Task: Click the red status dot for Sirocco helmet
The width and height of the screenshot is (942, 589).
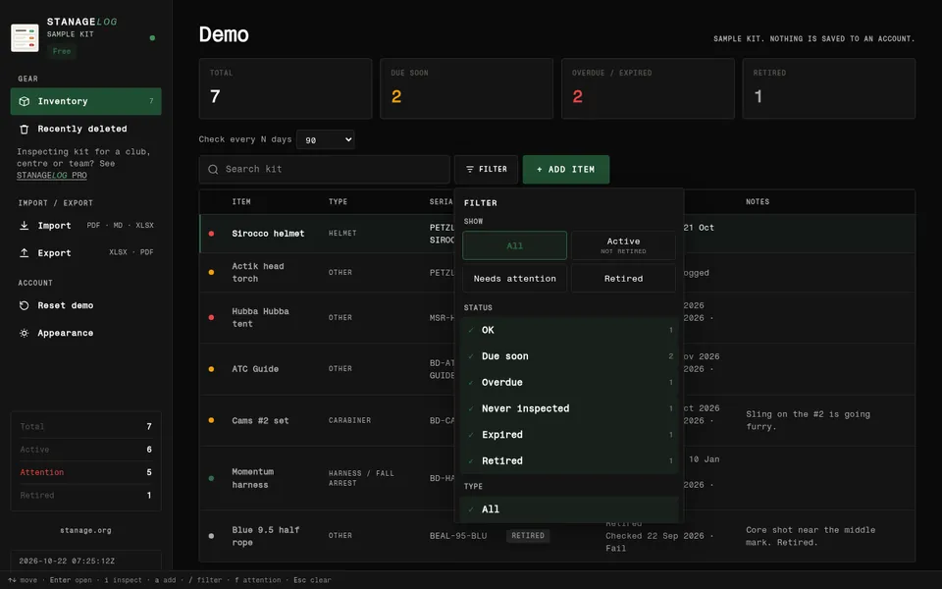Action: tap(212, 234)
